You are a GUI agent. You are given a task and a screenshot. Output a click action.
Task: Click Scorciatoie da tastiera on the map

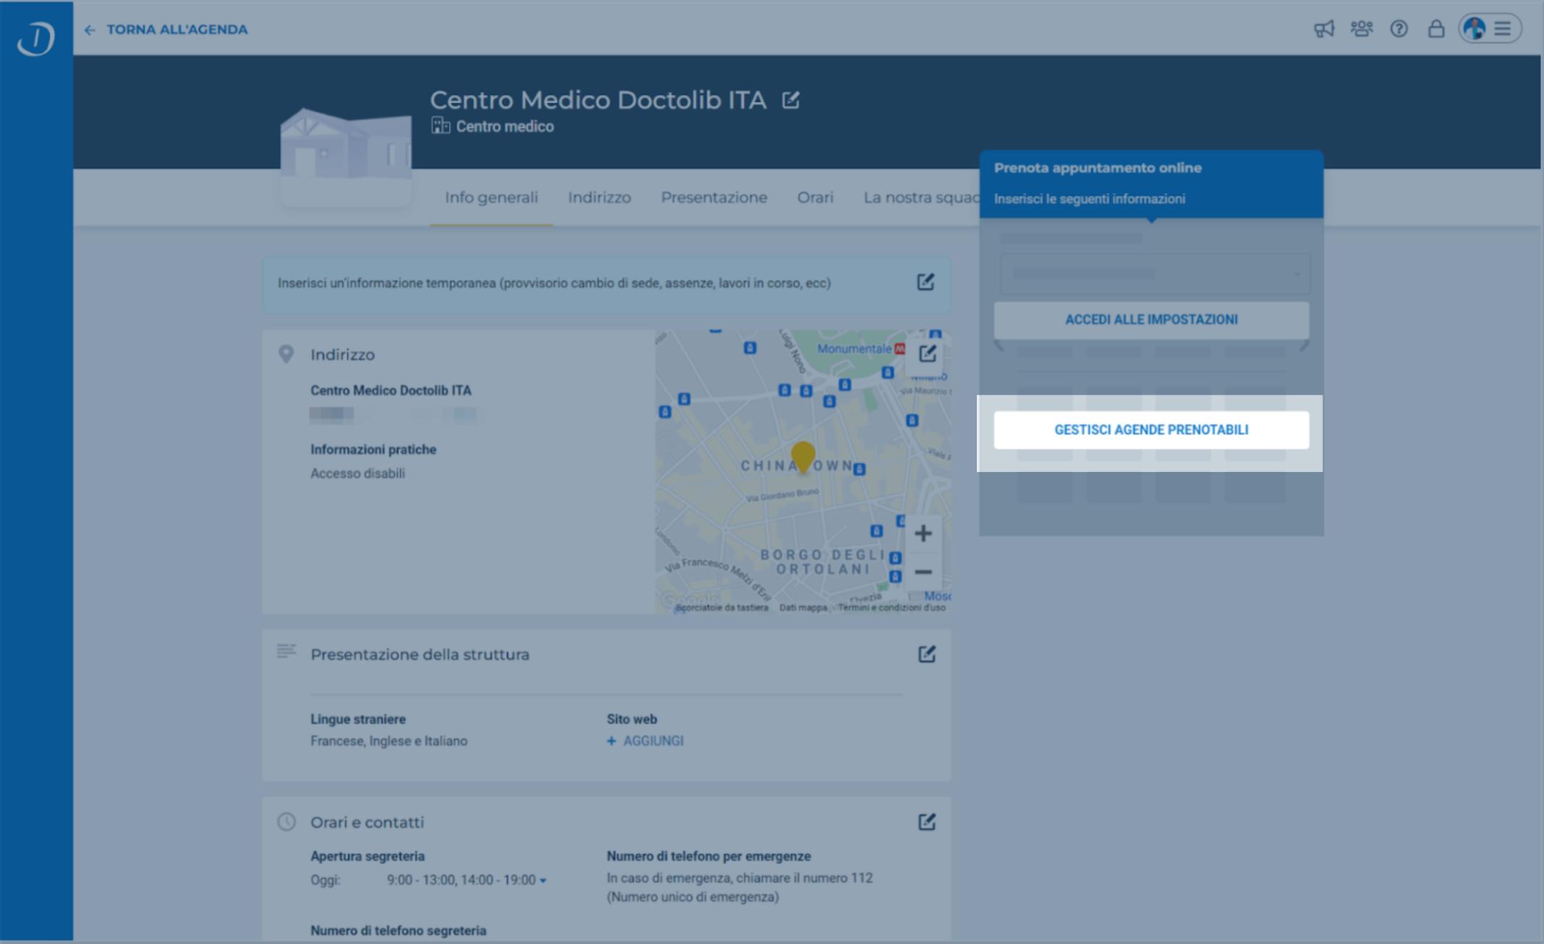pos(721,608)
